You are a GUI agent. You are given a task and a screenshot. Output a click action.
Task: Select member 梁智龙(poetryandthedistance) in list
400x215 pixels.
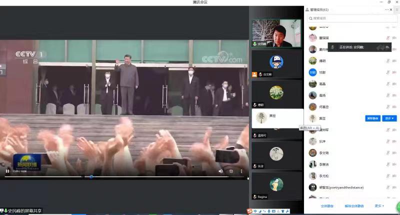(341, 187)
